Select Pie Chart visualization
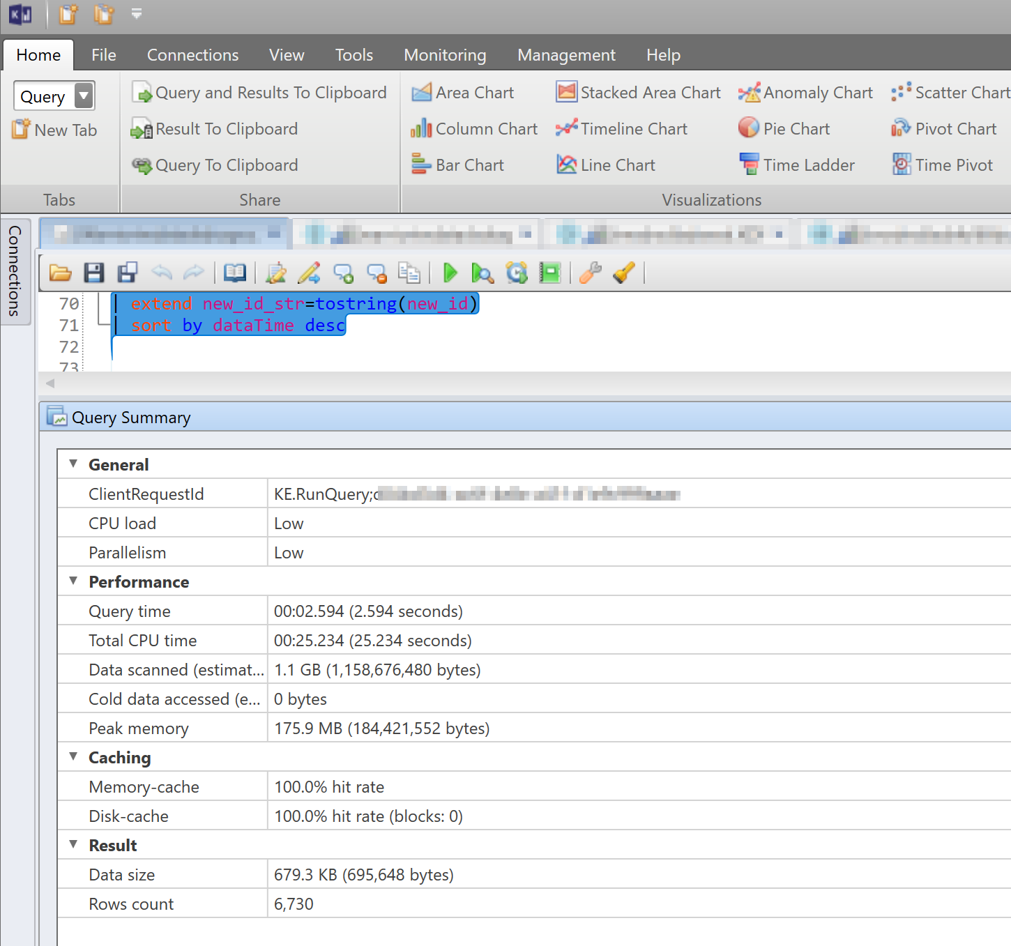The height and width of the screenshot is (946, 1011). point(784,129)
